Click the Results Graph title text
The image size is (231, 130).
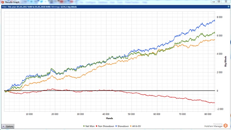[12, 2]
